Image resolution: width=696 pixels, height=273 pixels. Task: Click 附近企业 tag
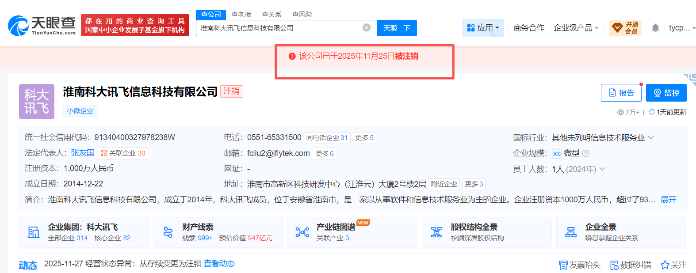(x=444, y=184)
